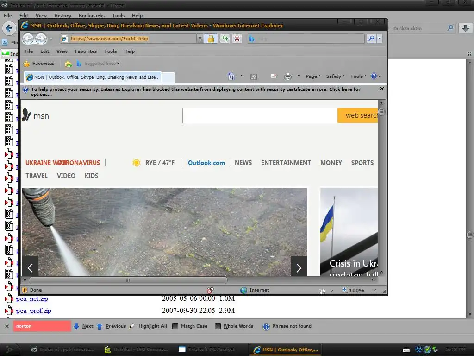
Task: Open the pca_net.zip file link
Action: [x=32, y=299]
